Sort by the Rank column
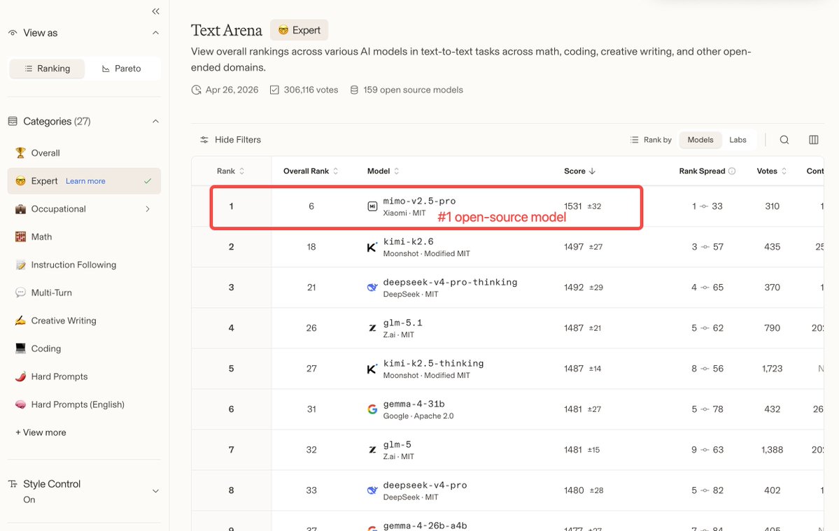 pos(231,171)
